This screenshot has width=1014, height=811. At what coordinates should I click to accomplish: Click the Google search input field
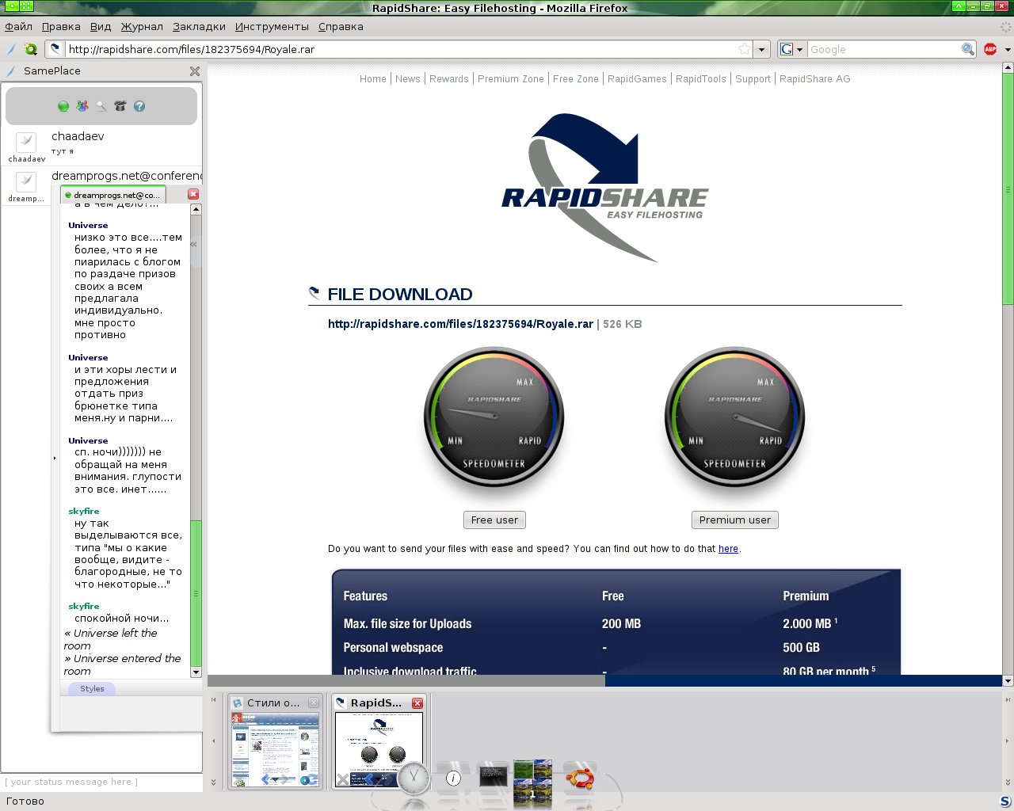tap(883, 49)
